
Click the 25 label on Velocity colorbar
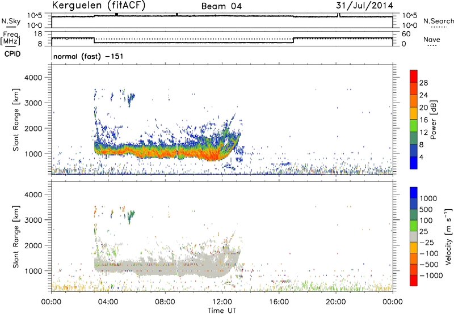click(x=423, y=231)
